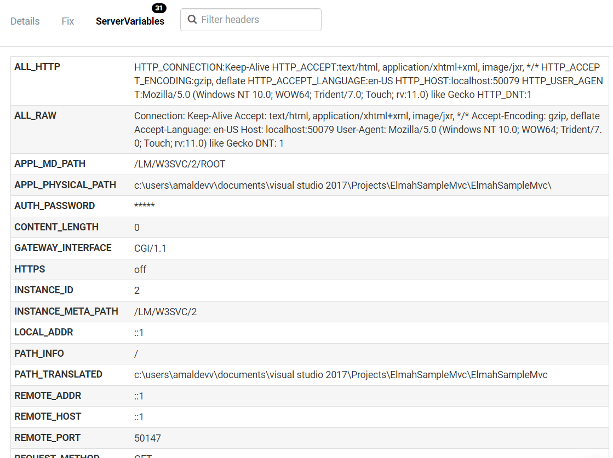613x458 pixels.
Task: Select the REMOTE_HOST row label
Action: pyautogui.click(x=48, y=416)
